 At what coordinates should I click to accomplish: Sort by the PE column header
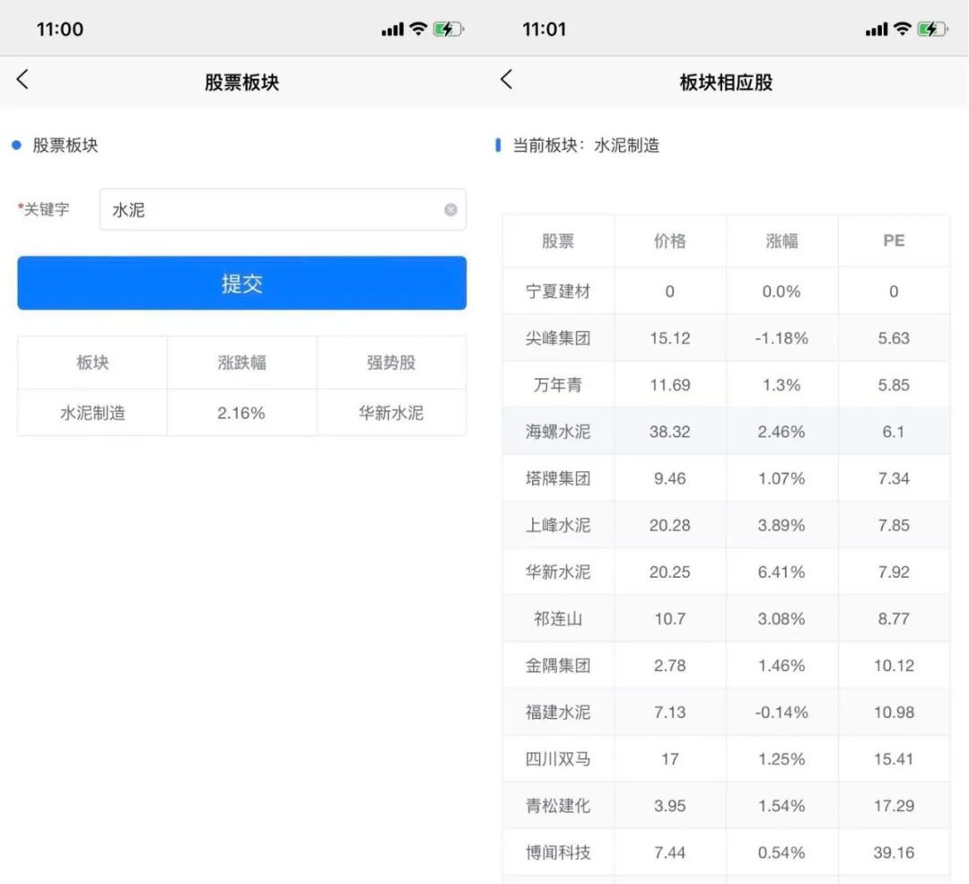tap(894, 241)
